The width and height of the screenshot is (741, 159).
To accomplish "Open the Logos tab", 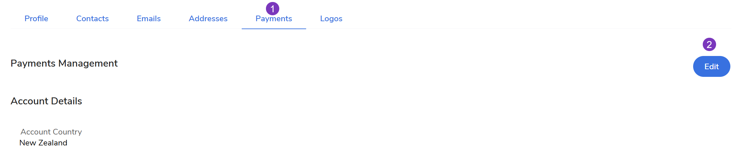I will tap(331, 19).
